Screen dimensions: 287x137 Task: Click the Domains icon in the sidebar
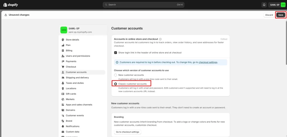pyautogui.click(x=63, y=110)
